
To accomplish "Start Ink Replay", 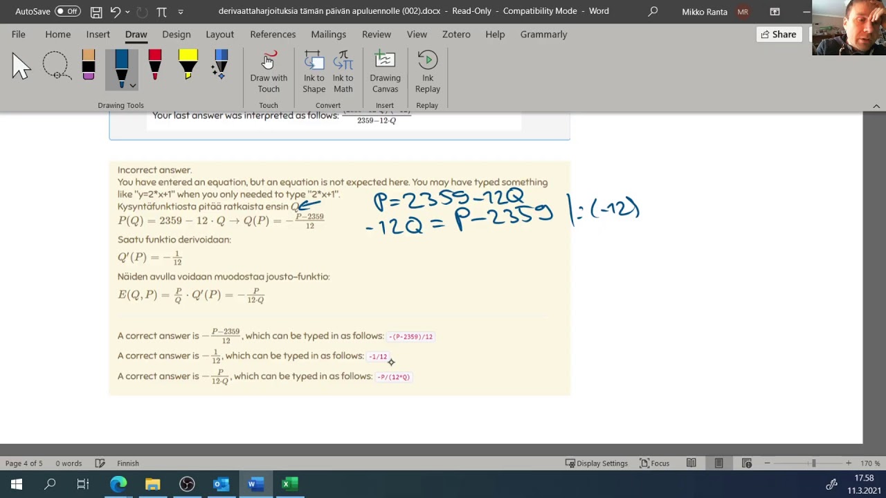I will (428, 72).
